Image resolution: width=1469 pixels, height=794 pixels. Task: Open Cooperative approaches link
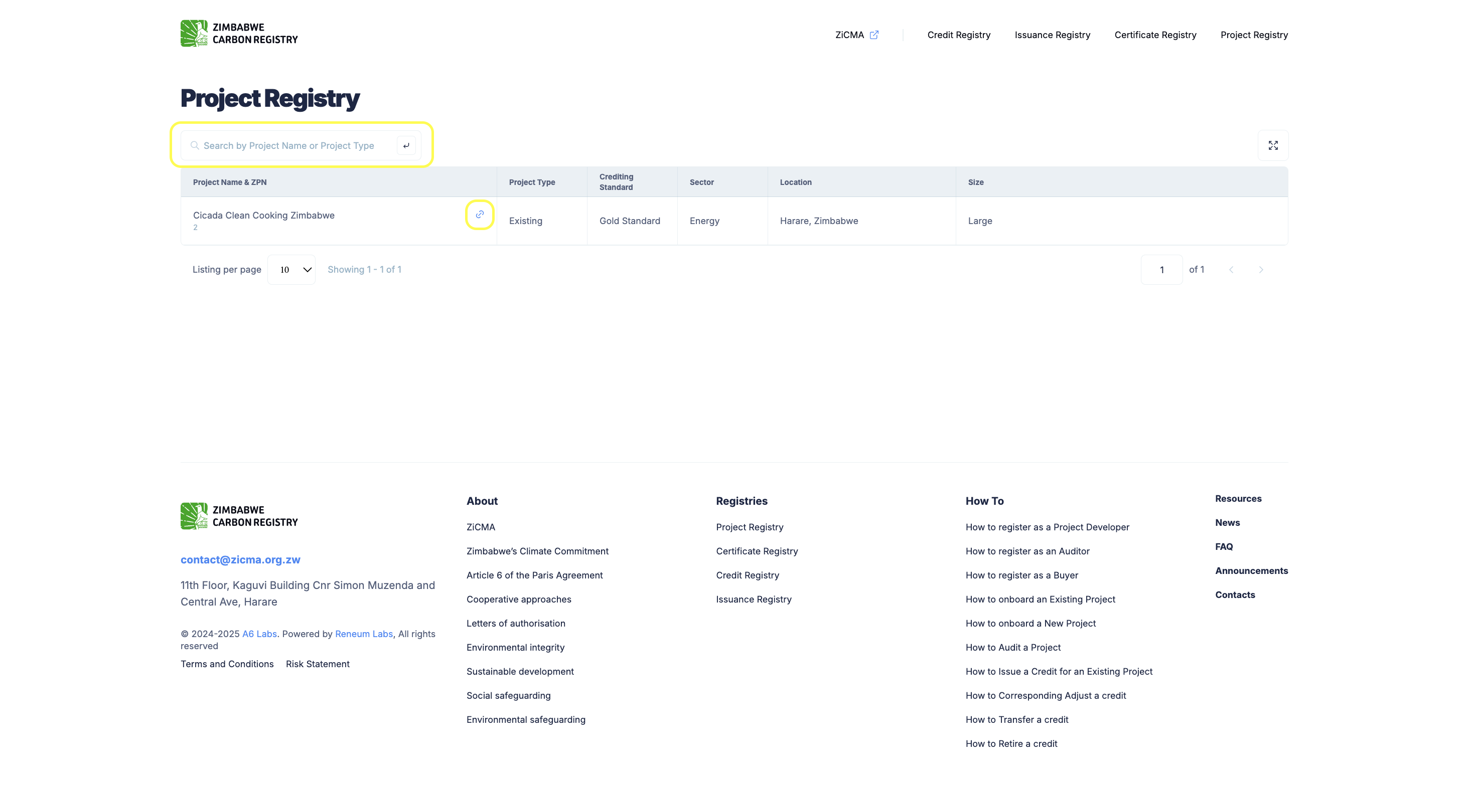[x=519, y=599]
